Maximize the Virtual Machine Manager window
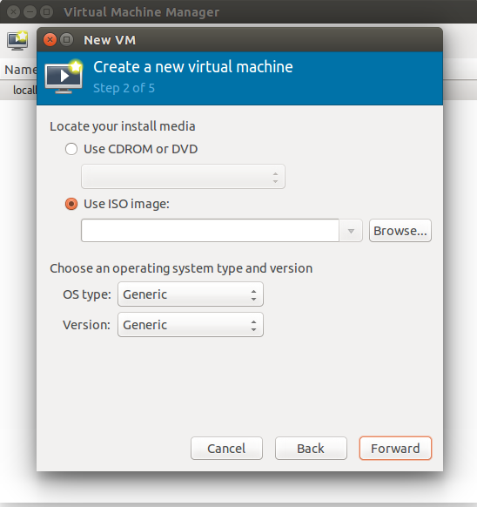The height and width of the screenshot is (507, 477). (x=46, y=12)
